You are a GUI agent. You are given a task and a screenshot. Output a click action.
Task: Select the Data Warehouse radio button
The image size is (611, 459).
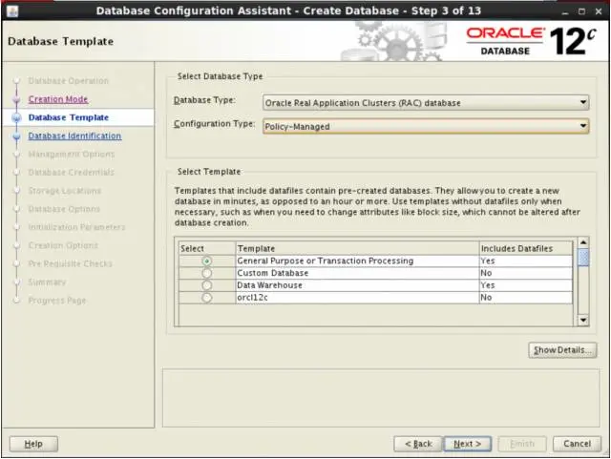pos(207,285)
